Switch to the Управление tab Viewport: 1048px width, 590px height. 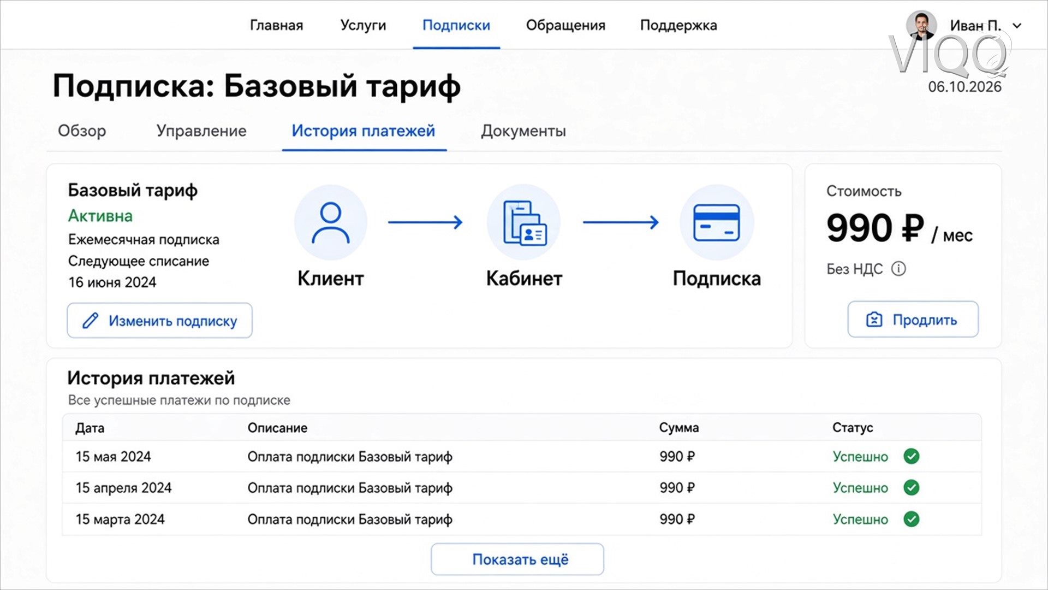[x=201, y=131]
